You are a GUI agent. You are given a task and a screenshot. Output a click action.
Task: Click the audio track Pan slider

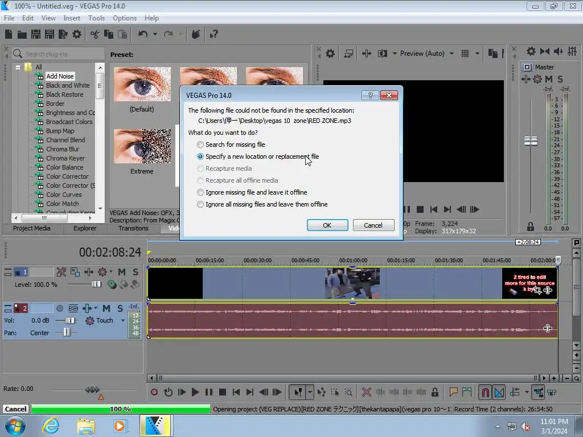tap(66, 332)
